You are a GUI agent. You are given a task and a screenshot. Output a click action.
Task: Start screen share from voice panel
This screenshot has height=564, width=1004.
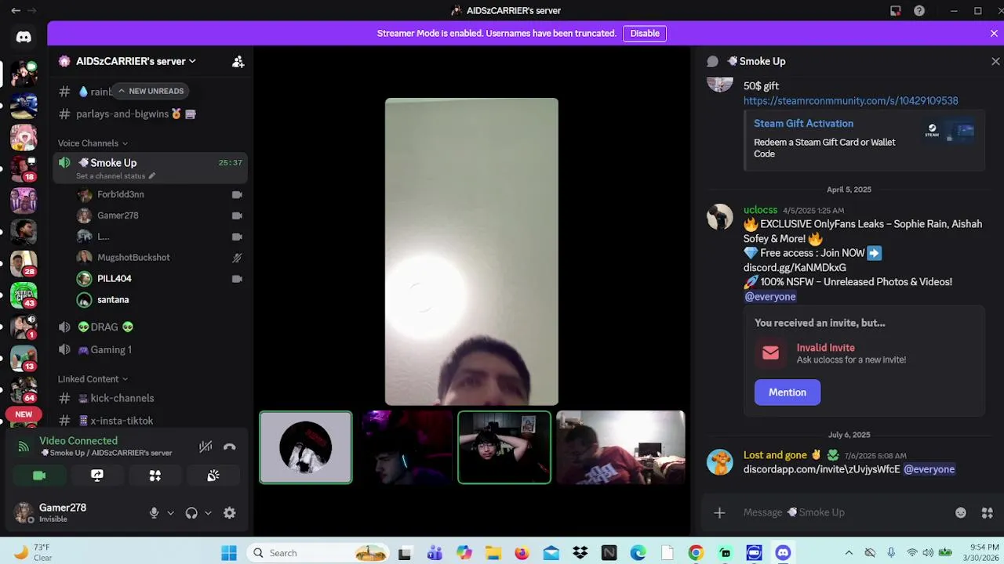(97, 475)
